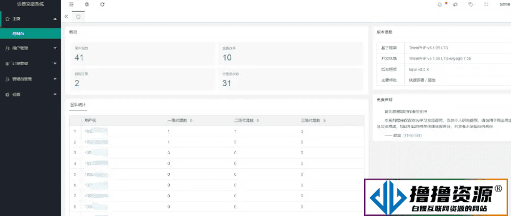Click 基于框架 label cell
Image resolution: width=511 pixels, height=216 pixels.
391,48
